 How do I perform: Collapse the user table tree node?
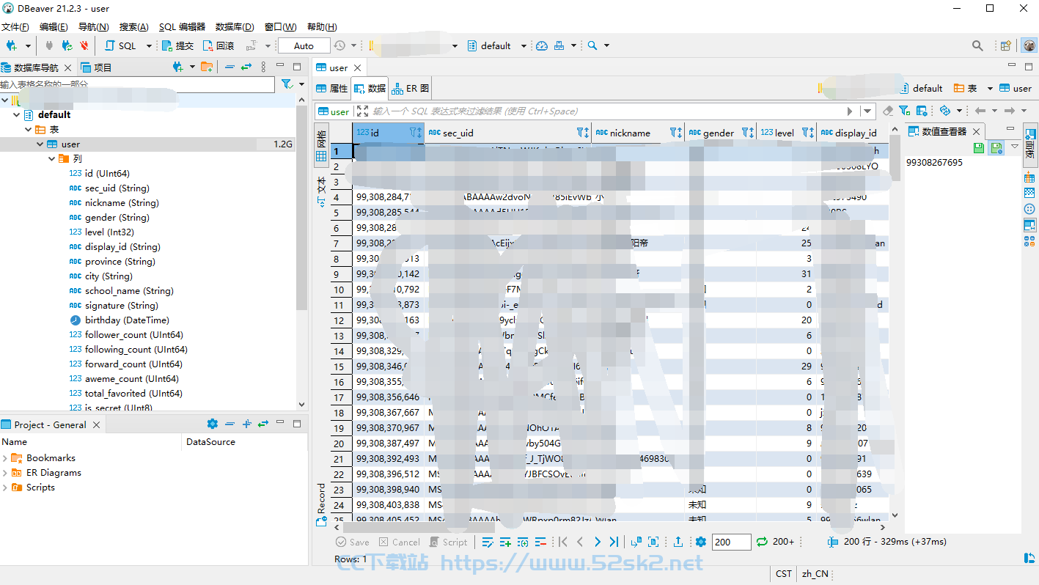pyautogui.click(x=40, y=144)
